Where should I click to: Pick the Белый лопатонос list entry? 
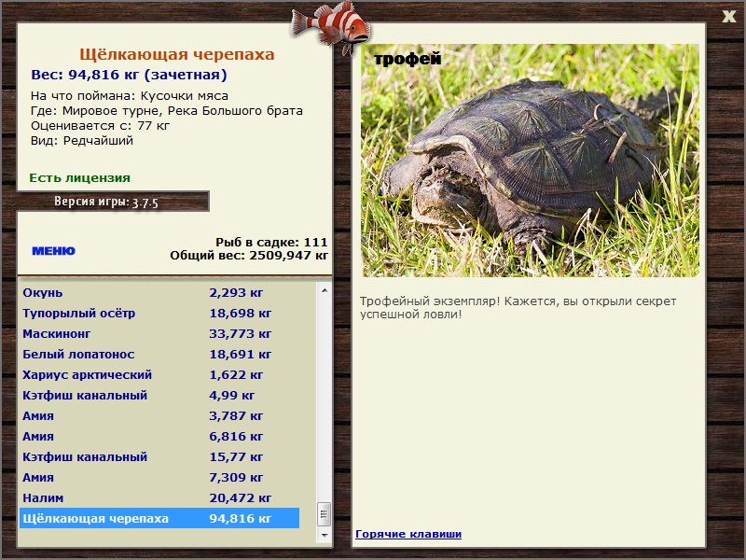pos(159,355)
